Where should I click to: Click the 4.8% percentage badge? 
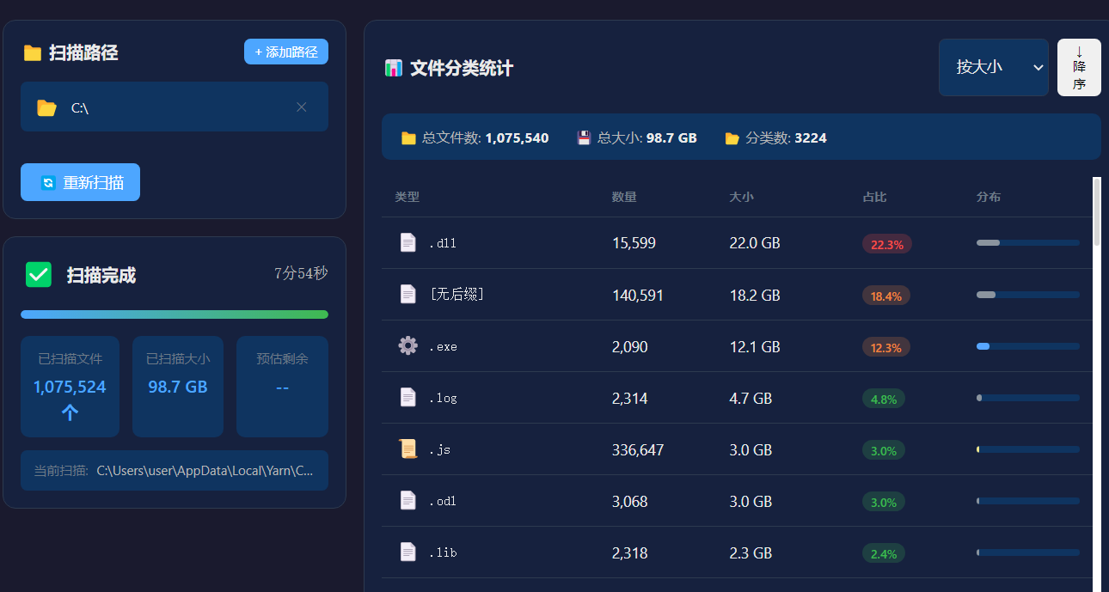pos(884,399)
